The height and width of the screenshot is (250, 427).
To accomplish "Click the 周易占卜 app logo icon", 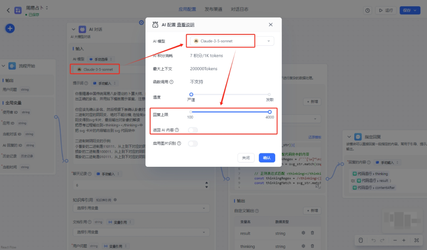I will [x=18, y=10].
